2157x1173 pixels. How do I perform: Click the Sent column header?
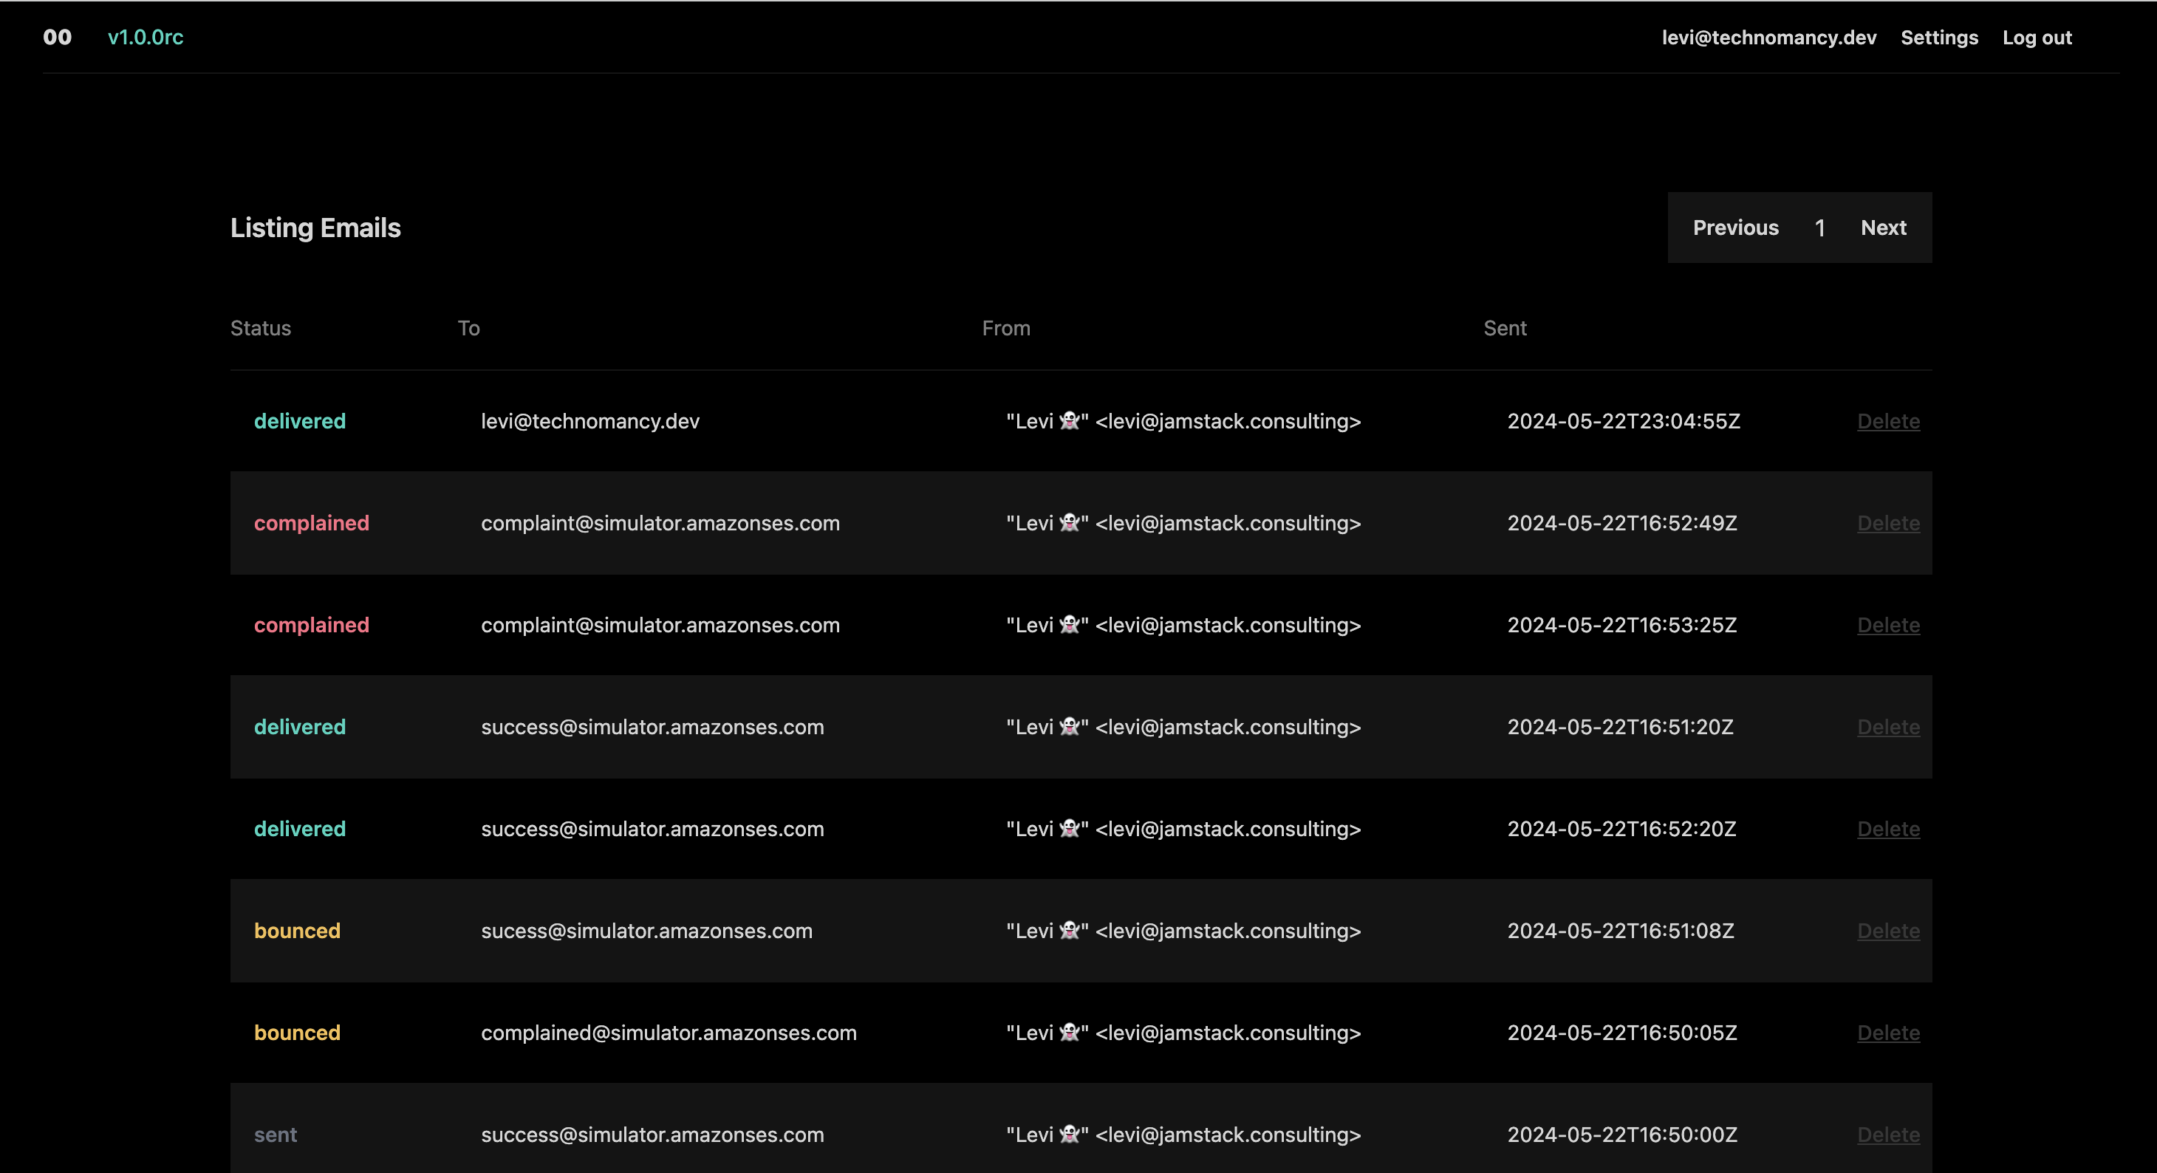(x=1505, y=328)
